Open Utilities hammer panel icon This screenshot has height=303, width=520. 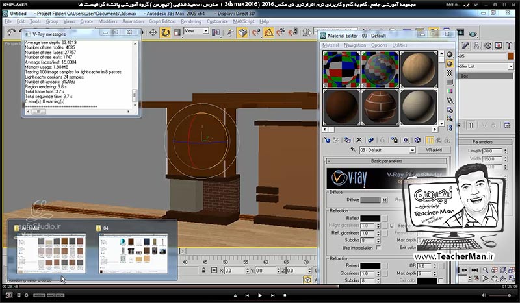[x=510, y=45]
